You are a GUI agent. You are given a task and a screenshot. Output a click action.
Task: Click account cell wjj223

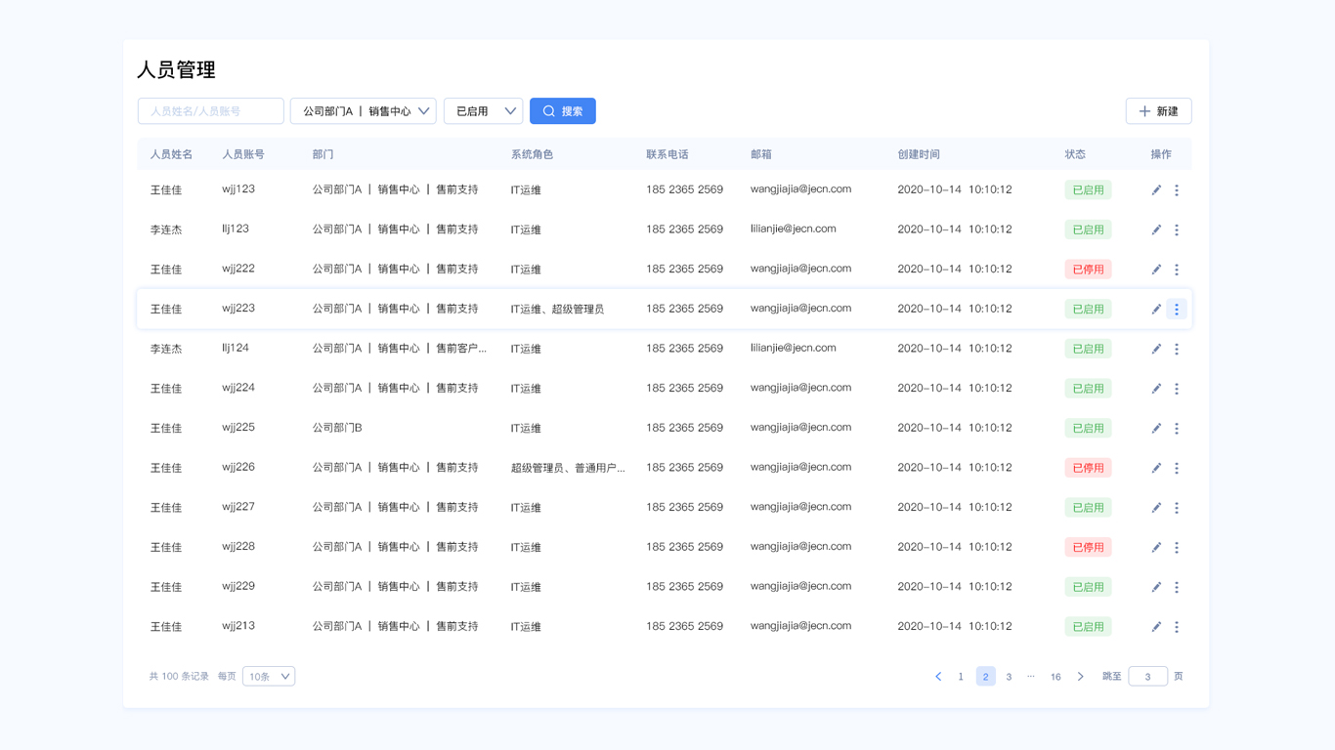238,309
